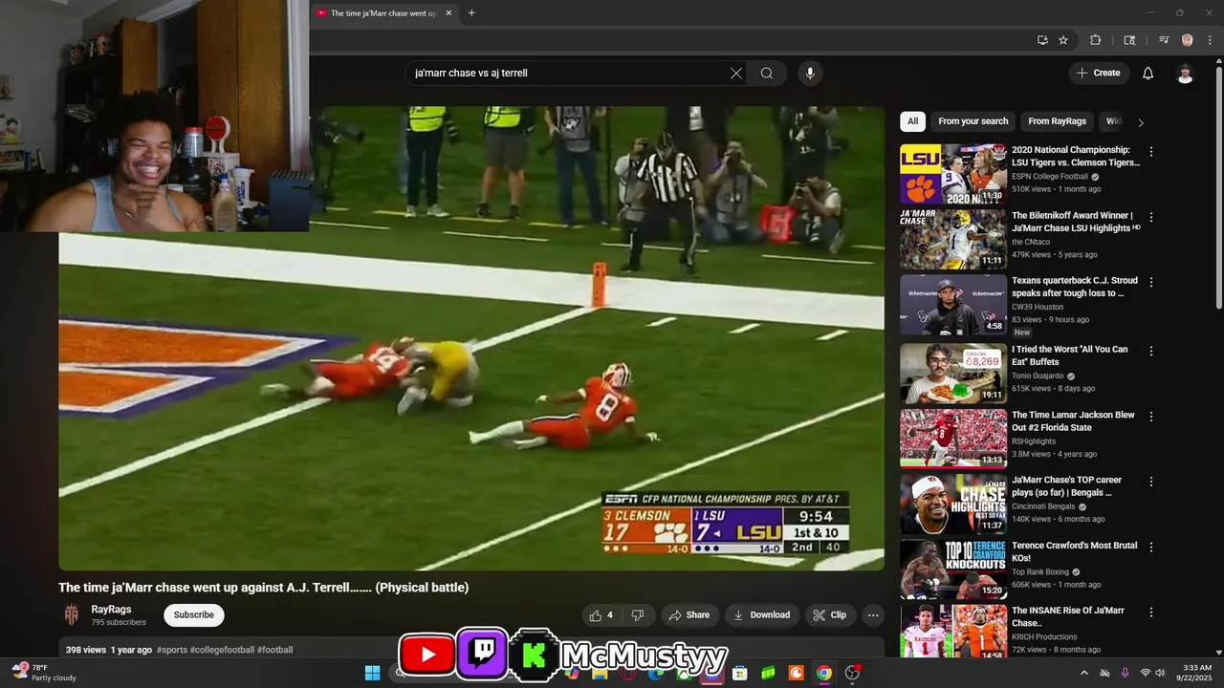Click the #sports hashtag
This screenshot has width=1224, height=688.
[x=172, y=650]
